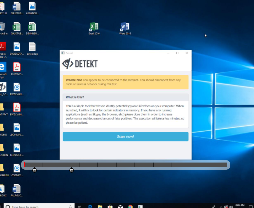Click the second caption marker under the timeline

(x=71, y=170)
